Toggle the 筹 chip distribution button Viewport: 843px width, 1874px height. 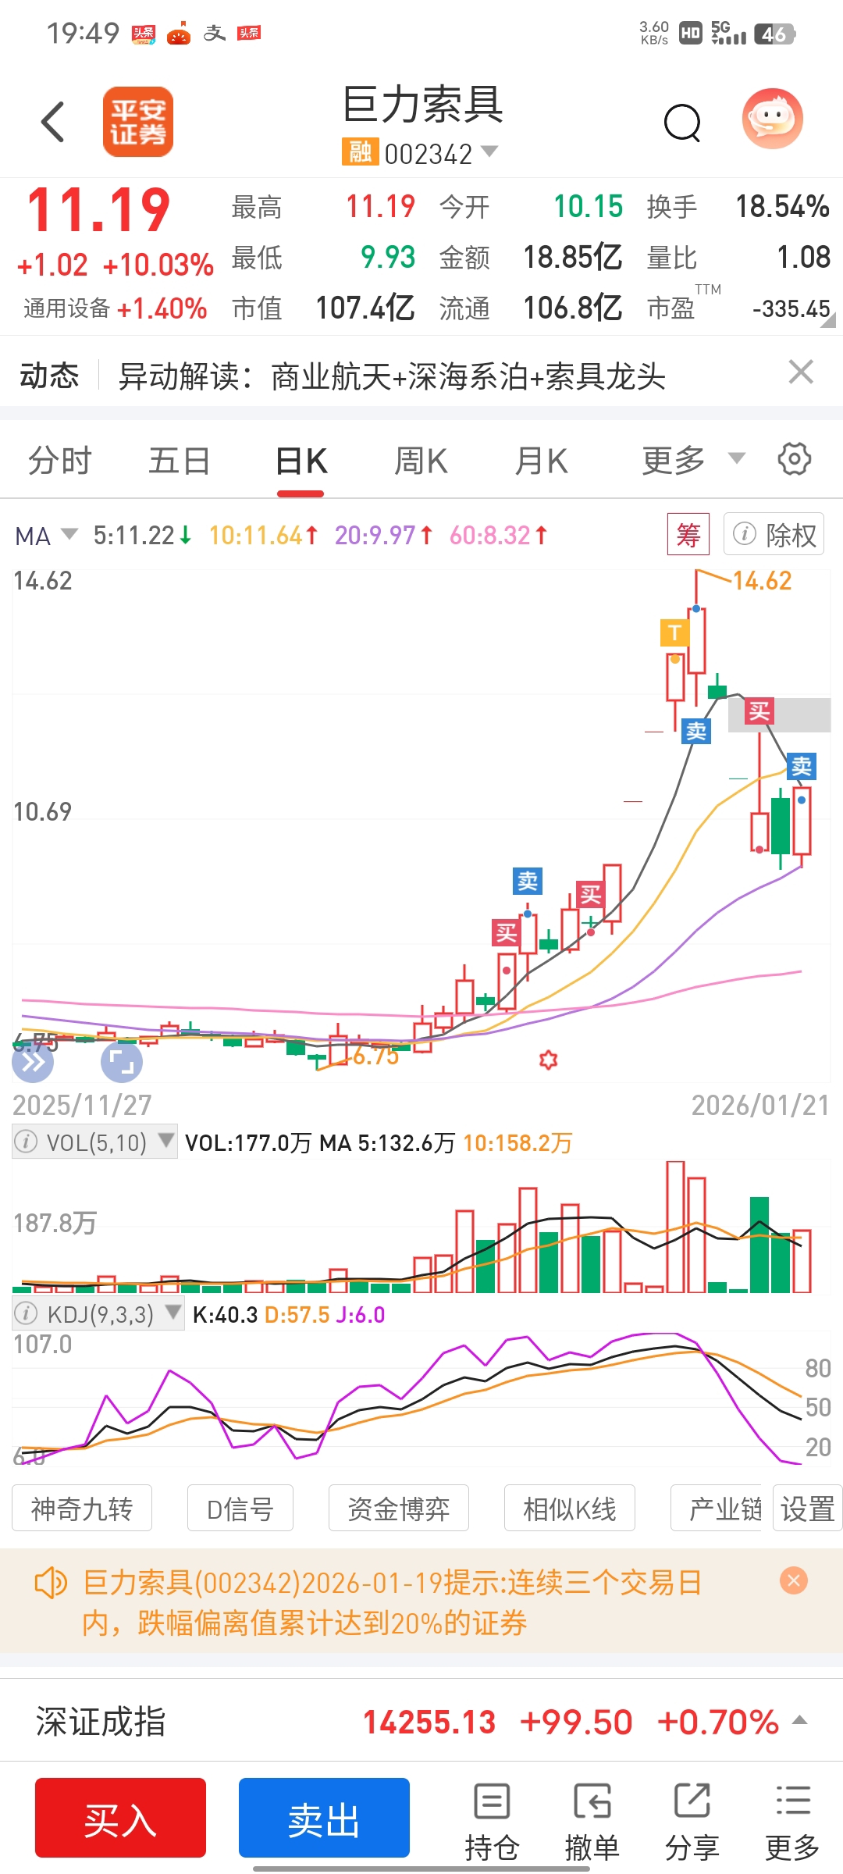coord(688,535)
